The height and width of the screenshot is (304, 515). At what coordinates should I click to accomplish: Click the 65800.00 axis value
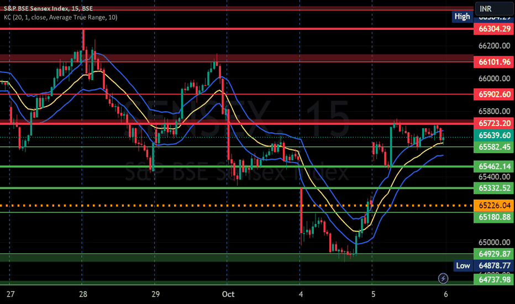[x=495, y=112]
